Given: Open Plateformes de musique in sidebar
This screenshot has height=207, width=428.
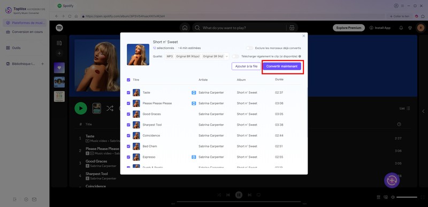Looking at the screenshot, I should click(25, 23).
